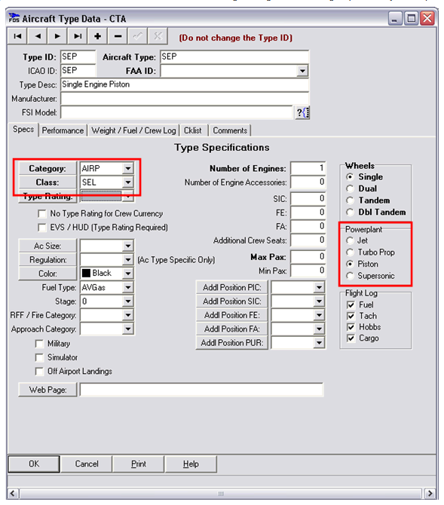The image size is (444, 505).
Task: Check EVS / HUD Type Rating Required
Action: [42, 228]
